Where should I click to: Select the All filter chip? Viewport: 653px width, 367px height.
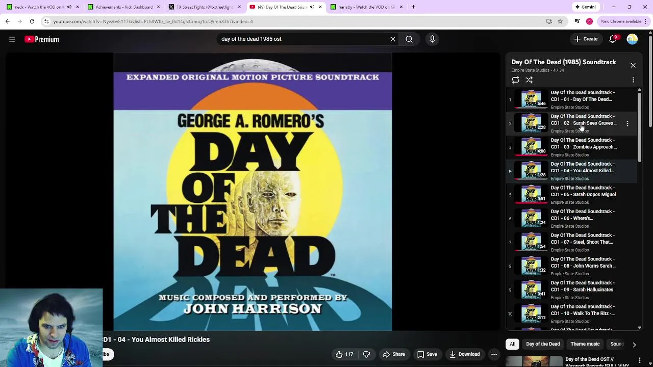[512, 344]
